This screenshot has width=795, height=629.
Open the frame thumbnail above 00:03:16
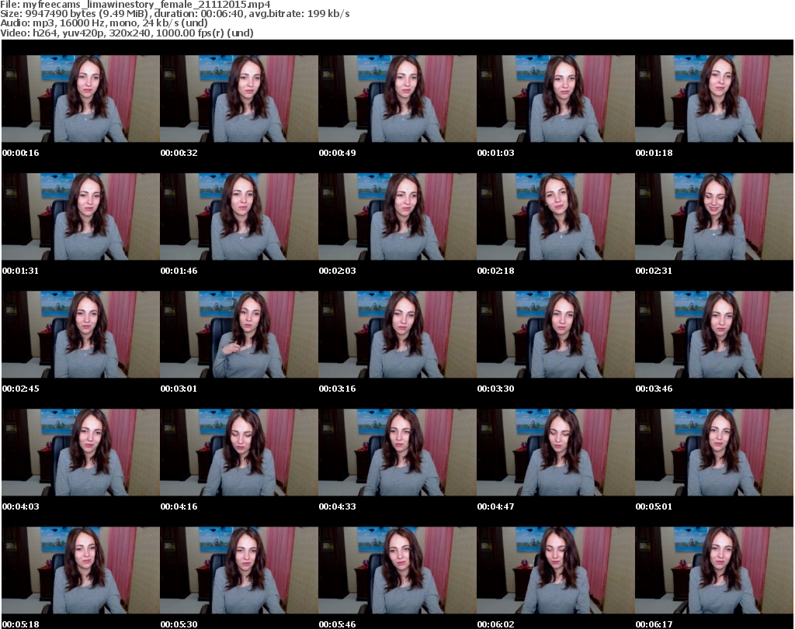point(397,335)
